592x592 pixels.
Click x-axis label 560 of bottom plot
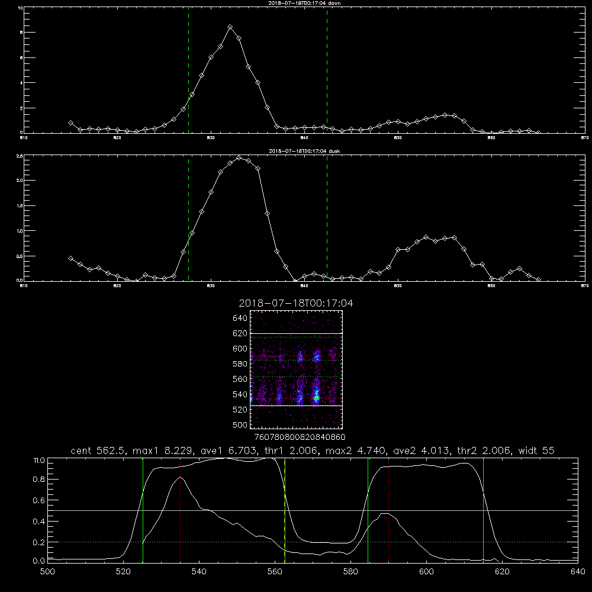(x=275, y=572)
